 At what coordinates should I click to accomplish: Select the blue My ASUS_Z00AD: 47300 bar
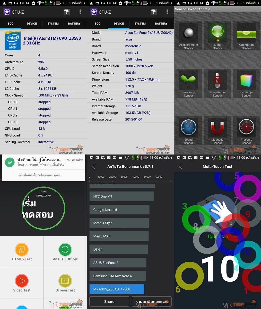(x=117, y=289)
